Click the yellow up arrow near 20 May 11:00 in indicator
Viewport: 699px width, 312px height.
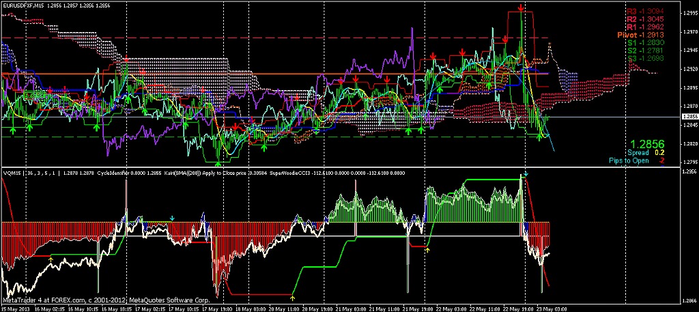[292, 297]
